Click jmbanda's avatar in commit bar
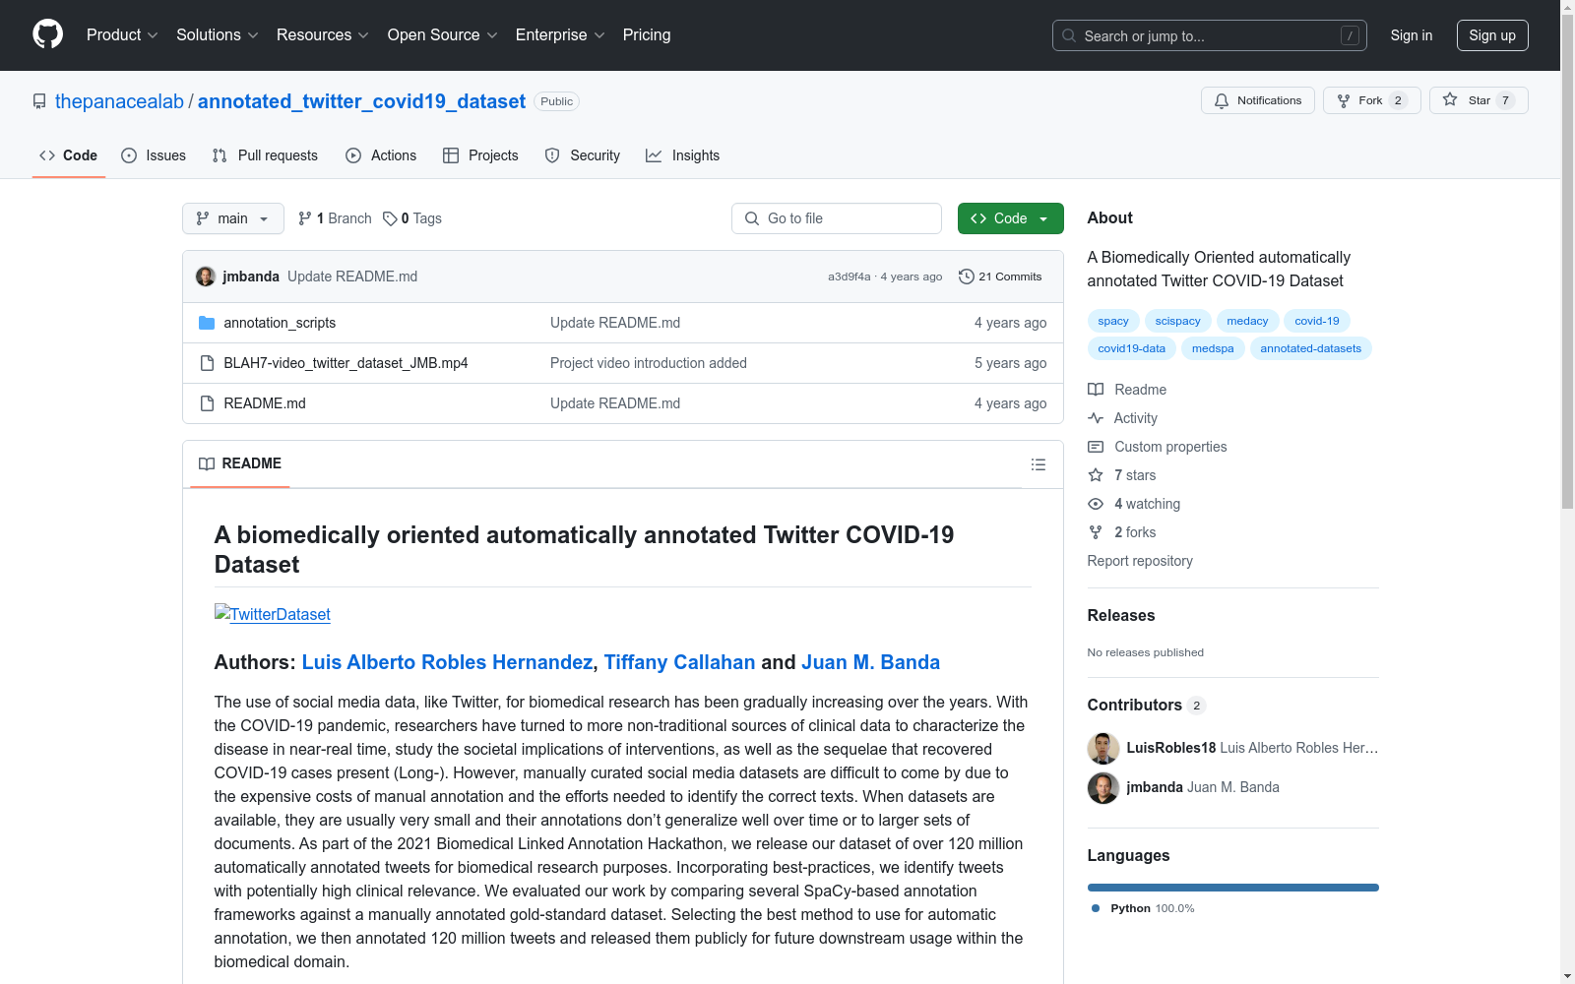The image size is (1575, 984). [x=206, y=277]
